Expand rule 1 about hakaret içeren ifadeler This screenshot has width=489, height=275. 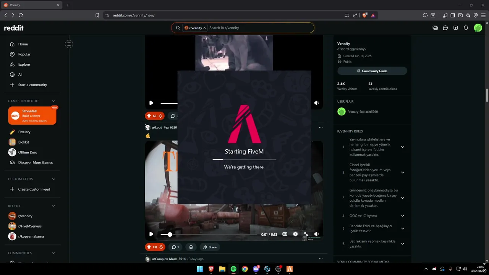402,147
